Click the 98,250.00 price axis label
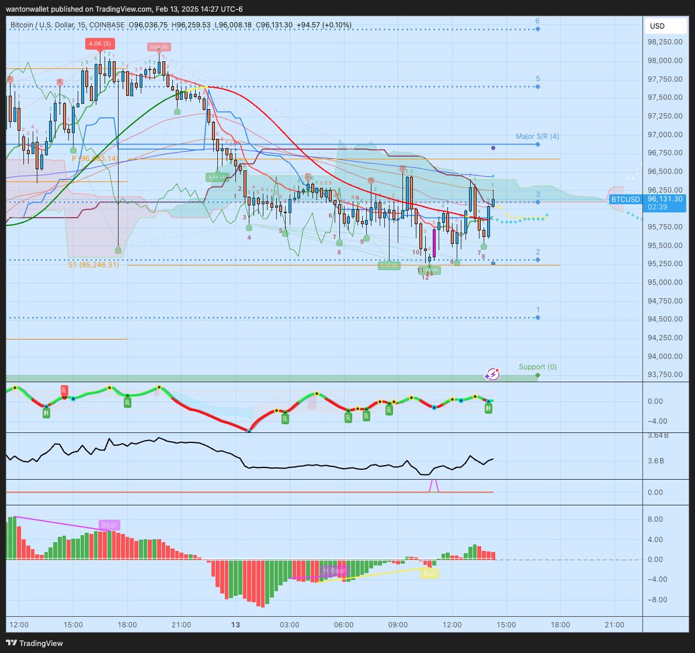695x653 pixels. tap(665, 41)
